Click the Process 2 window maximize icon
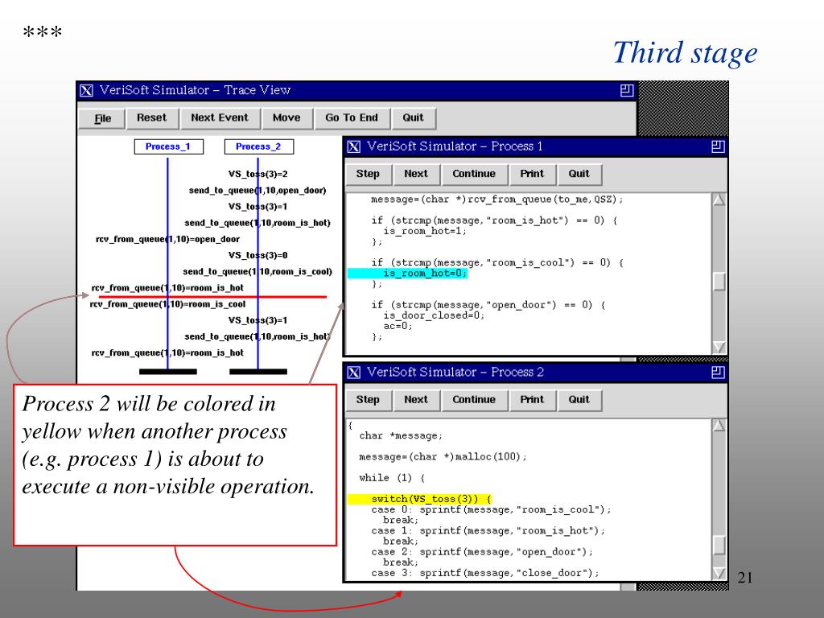 click(718, 373)
